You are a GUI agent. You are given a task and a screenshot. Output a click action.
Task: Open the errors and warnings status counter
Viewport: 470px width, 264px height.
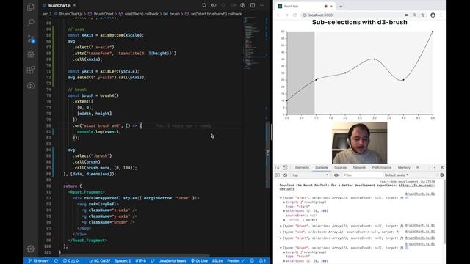(70, 261)
